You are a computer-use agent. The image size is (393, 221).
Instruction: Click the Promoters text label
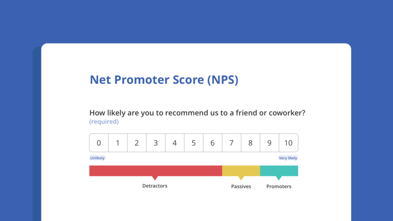pyautogui.click(x=279, y=186)
